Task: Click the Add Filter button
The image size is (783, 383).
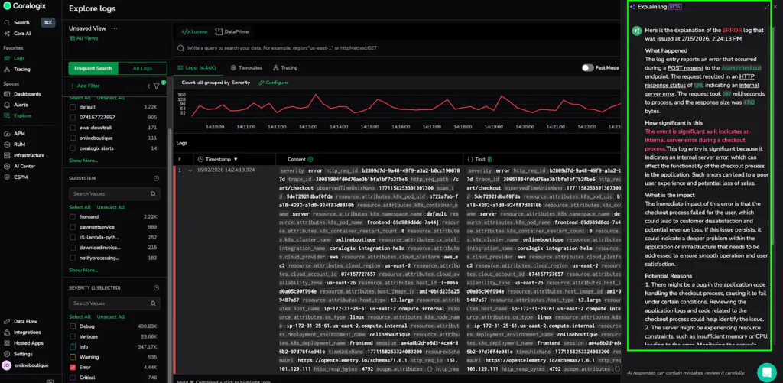Action: click(88, 86)
